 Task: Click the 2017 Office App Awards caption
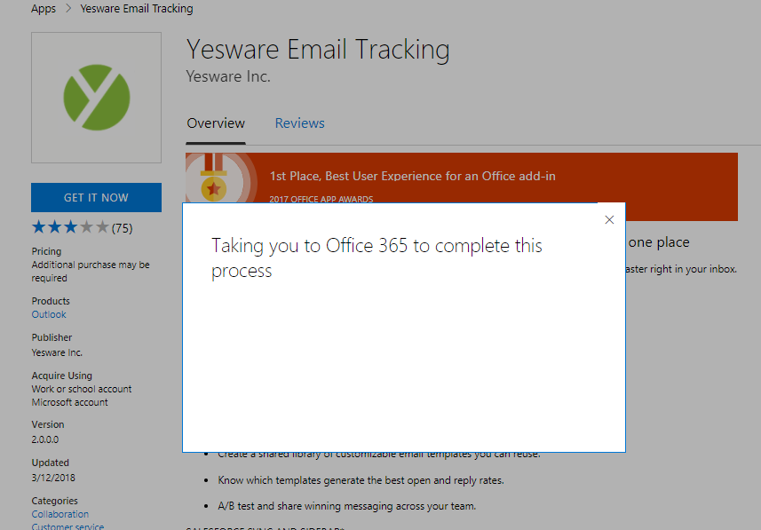pos(321,199)
